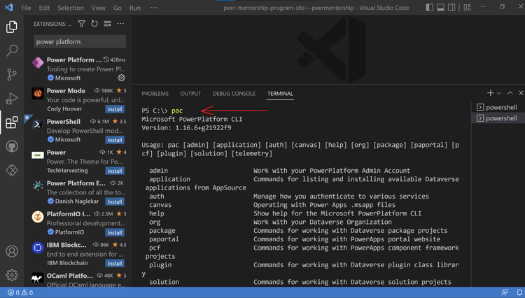Toggle primary side bar layout icon

(x=429, y=8)
